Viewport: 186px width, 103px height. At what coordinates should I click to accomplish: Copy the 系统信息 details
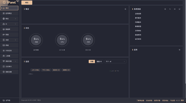click(x=180, y=9)
